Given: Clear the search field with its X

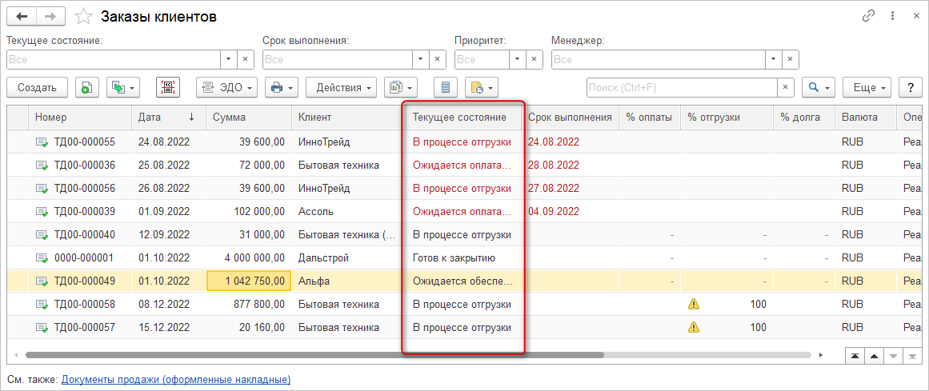Looking at the screenshot, I should (x=785, y=88).
